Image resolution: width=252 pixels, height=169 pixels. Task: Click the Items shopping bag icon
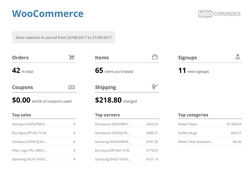pyautogui.click(x=155, y=57)
